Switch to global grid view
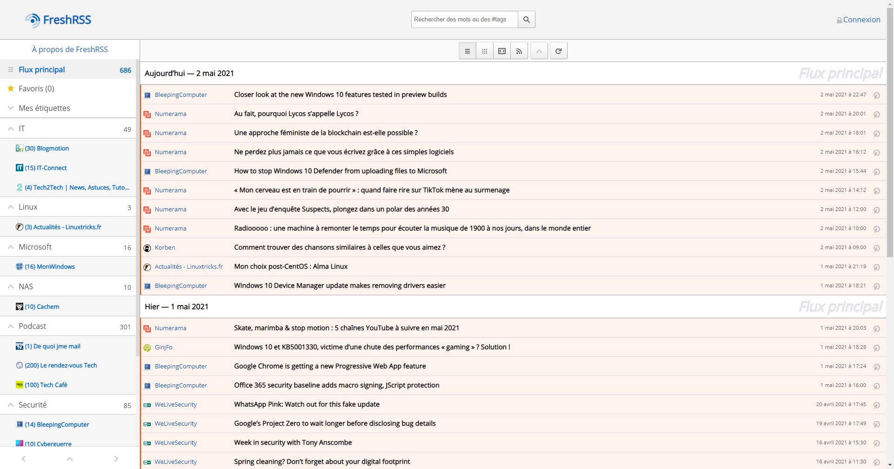Viewport: 894px width, 469px height. (x=485, y=51)
